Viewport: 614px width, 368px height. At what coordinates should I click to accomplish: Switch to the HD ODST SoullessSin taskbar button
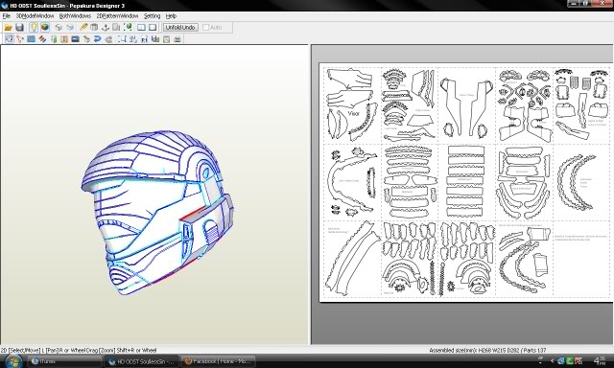pos(142,361)
